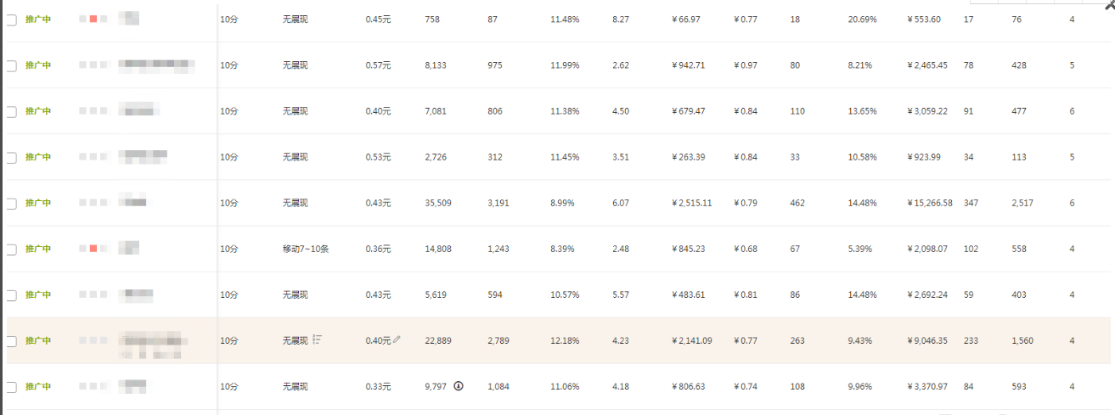This screenshot has width=1115, height=415.
Task: Click the 0.57元 bid price
Action: [x=379, y=64]
